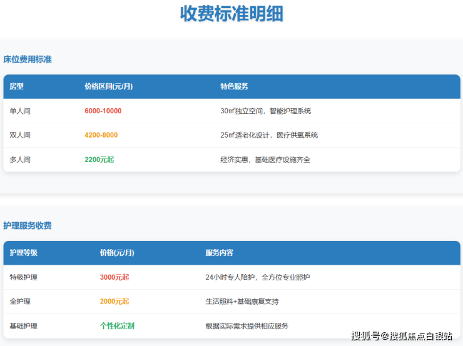Click the 护理等级 column header
Screen dimensions: 463x346
pos(24,253)
